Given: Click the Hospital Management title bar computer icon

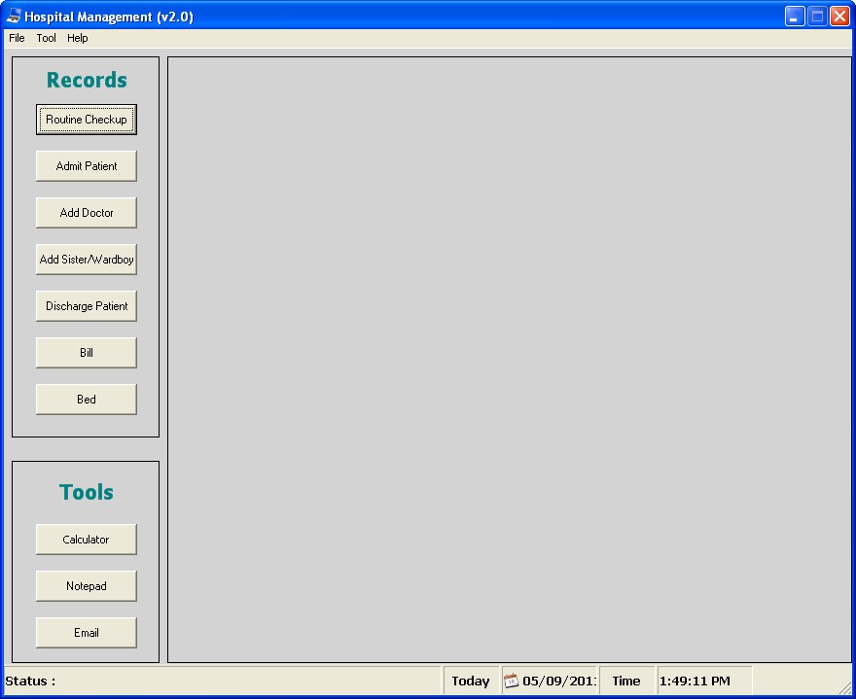Looking at the screenshot, I should [11, 16].
